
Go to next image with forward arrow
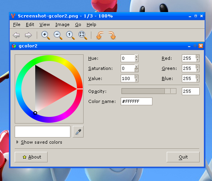pyautogui.click(x=28, y=35)
